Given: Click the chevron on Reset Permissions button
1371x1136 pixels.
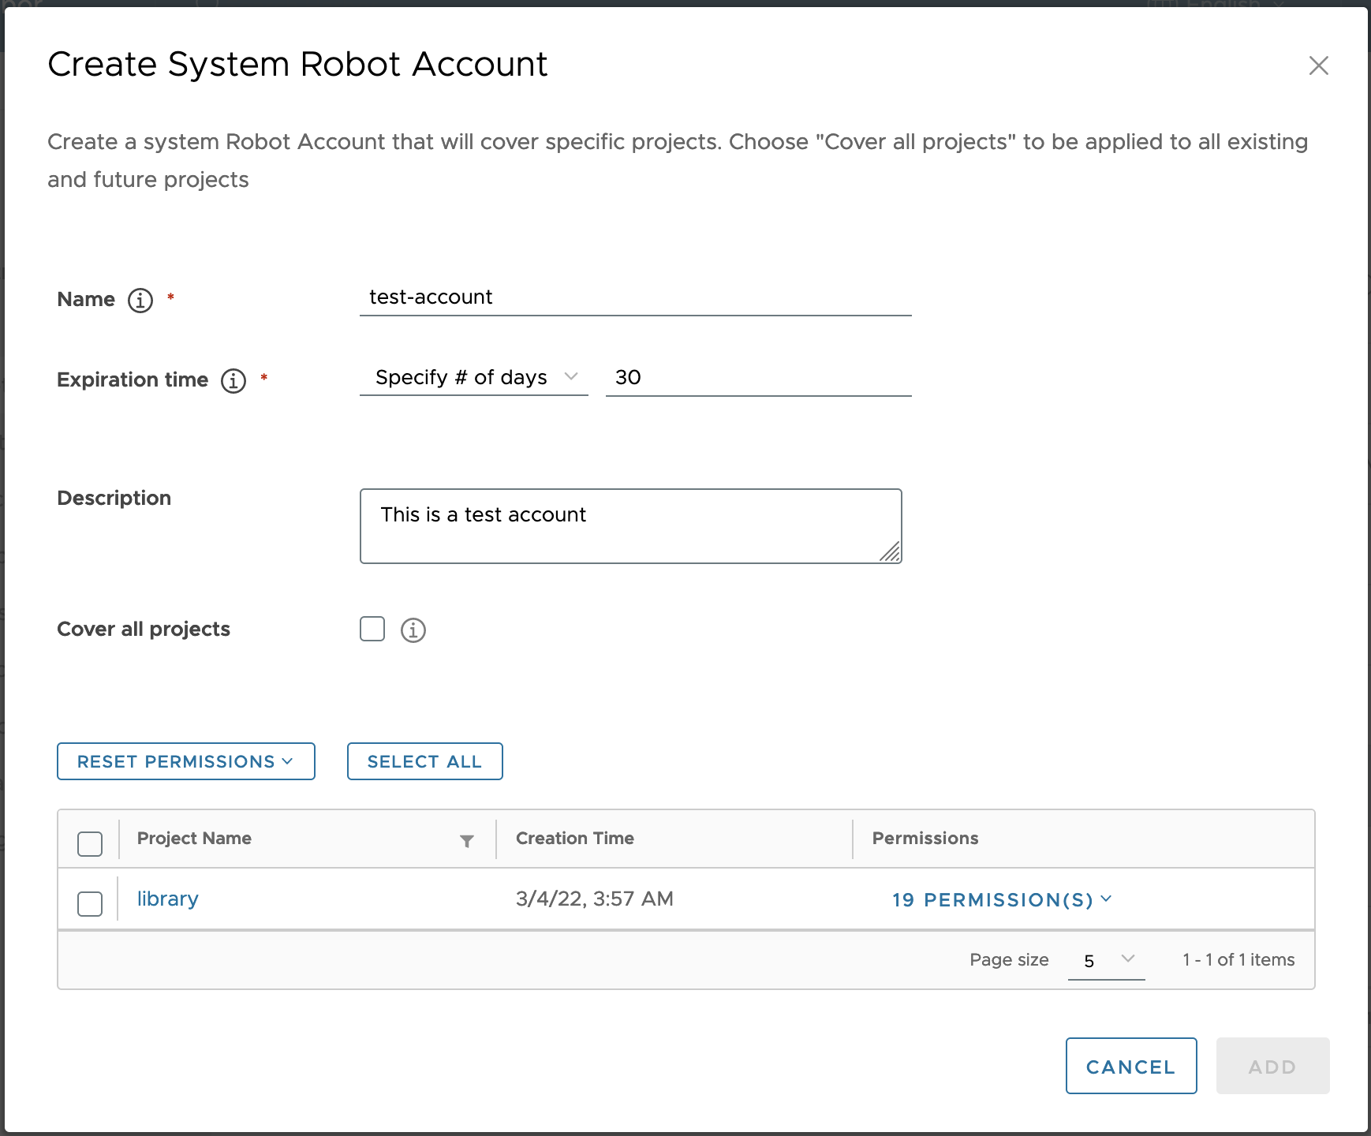Looking at the screenshot, I should [x=286, y=761].
